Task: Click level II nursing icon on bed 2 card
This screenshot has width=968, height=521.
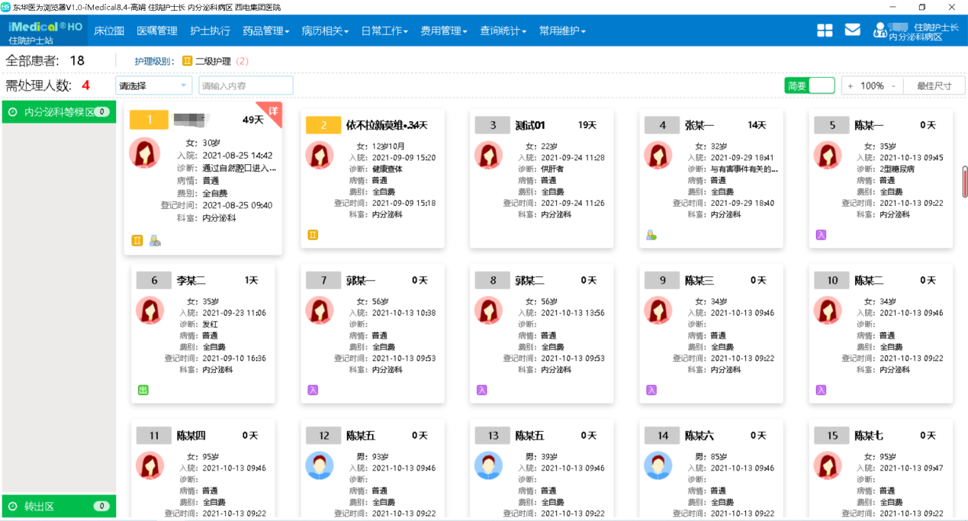Action: click(313, 235)
